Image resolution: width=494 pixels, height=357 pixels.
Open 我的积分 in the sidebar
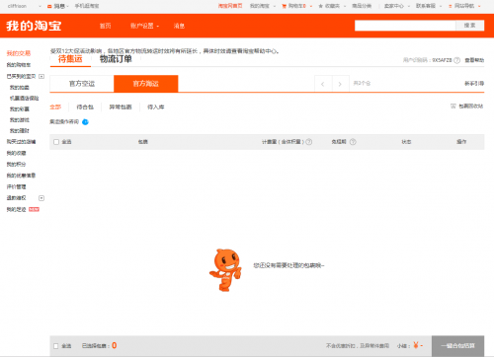(16, 164)
